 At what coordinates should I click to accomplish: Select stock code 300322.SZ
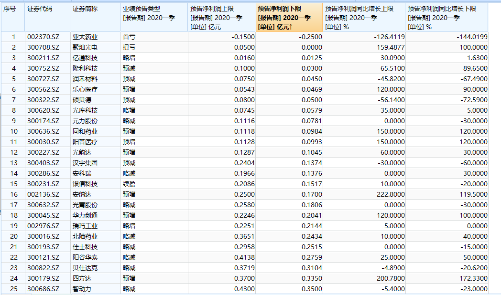coord(43,100)
